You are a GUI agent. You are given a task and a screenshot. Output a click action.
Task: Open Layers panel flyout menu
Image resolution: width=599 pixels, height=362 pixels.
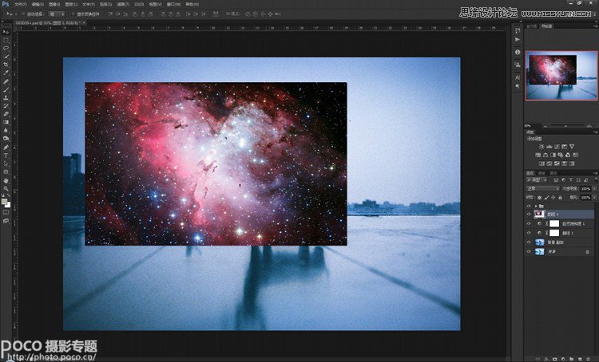click(x=595, y=174)
